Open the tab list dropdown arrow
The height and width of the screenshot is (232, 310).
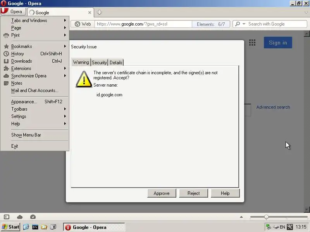306,12
